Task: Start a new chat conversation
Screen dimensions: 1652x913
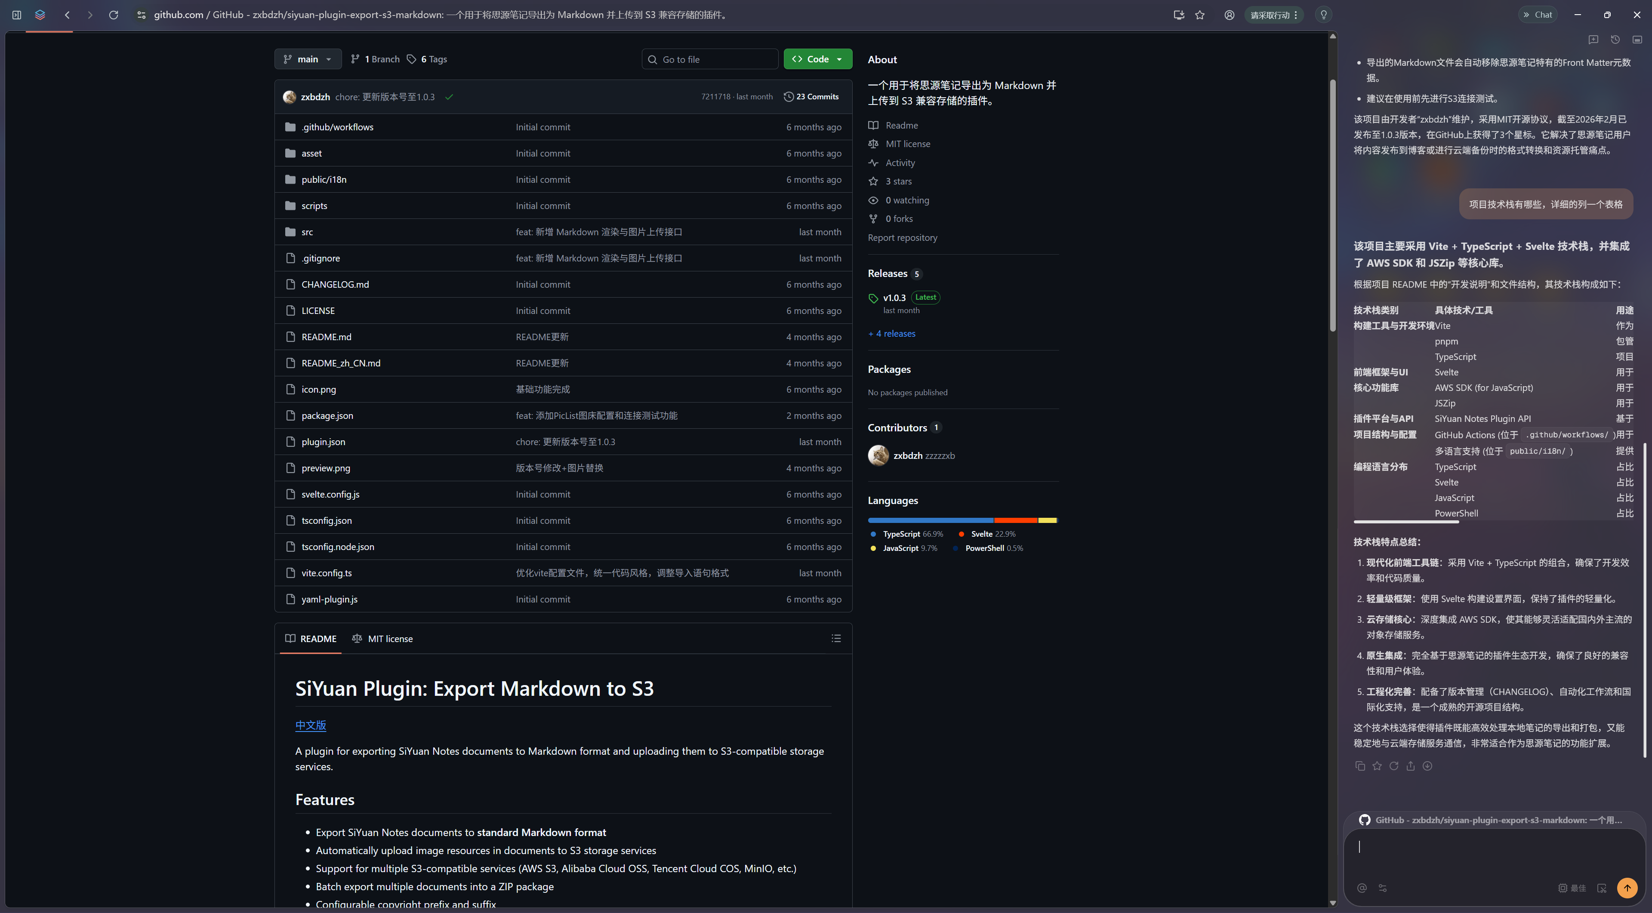Action: (x=1593, y=40)
